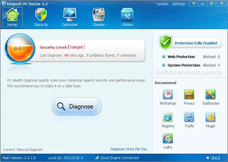Screen dimensions: 228x162
Task: Open the Optimizer tab
Action: coord(70,17)
